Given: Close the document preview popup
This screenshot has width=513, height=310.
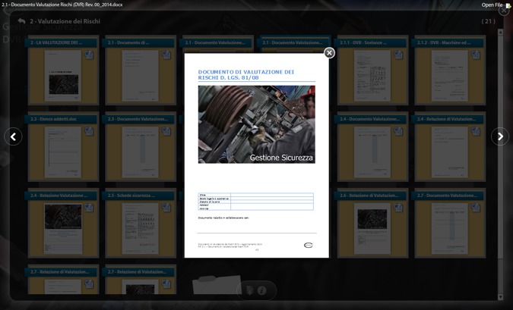Looking at the screenshot, I should (x=329, y=52).
